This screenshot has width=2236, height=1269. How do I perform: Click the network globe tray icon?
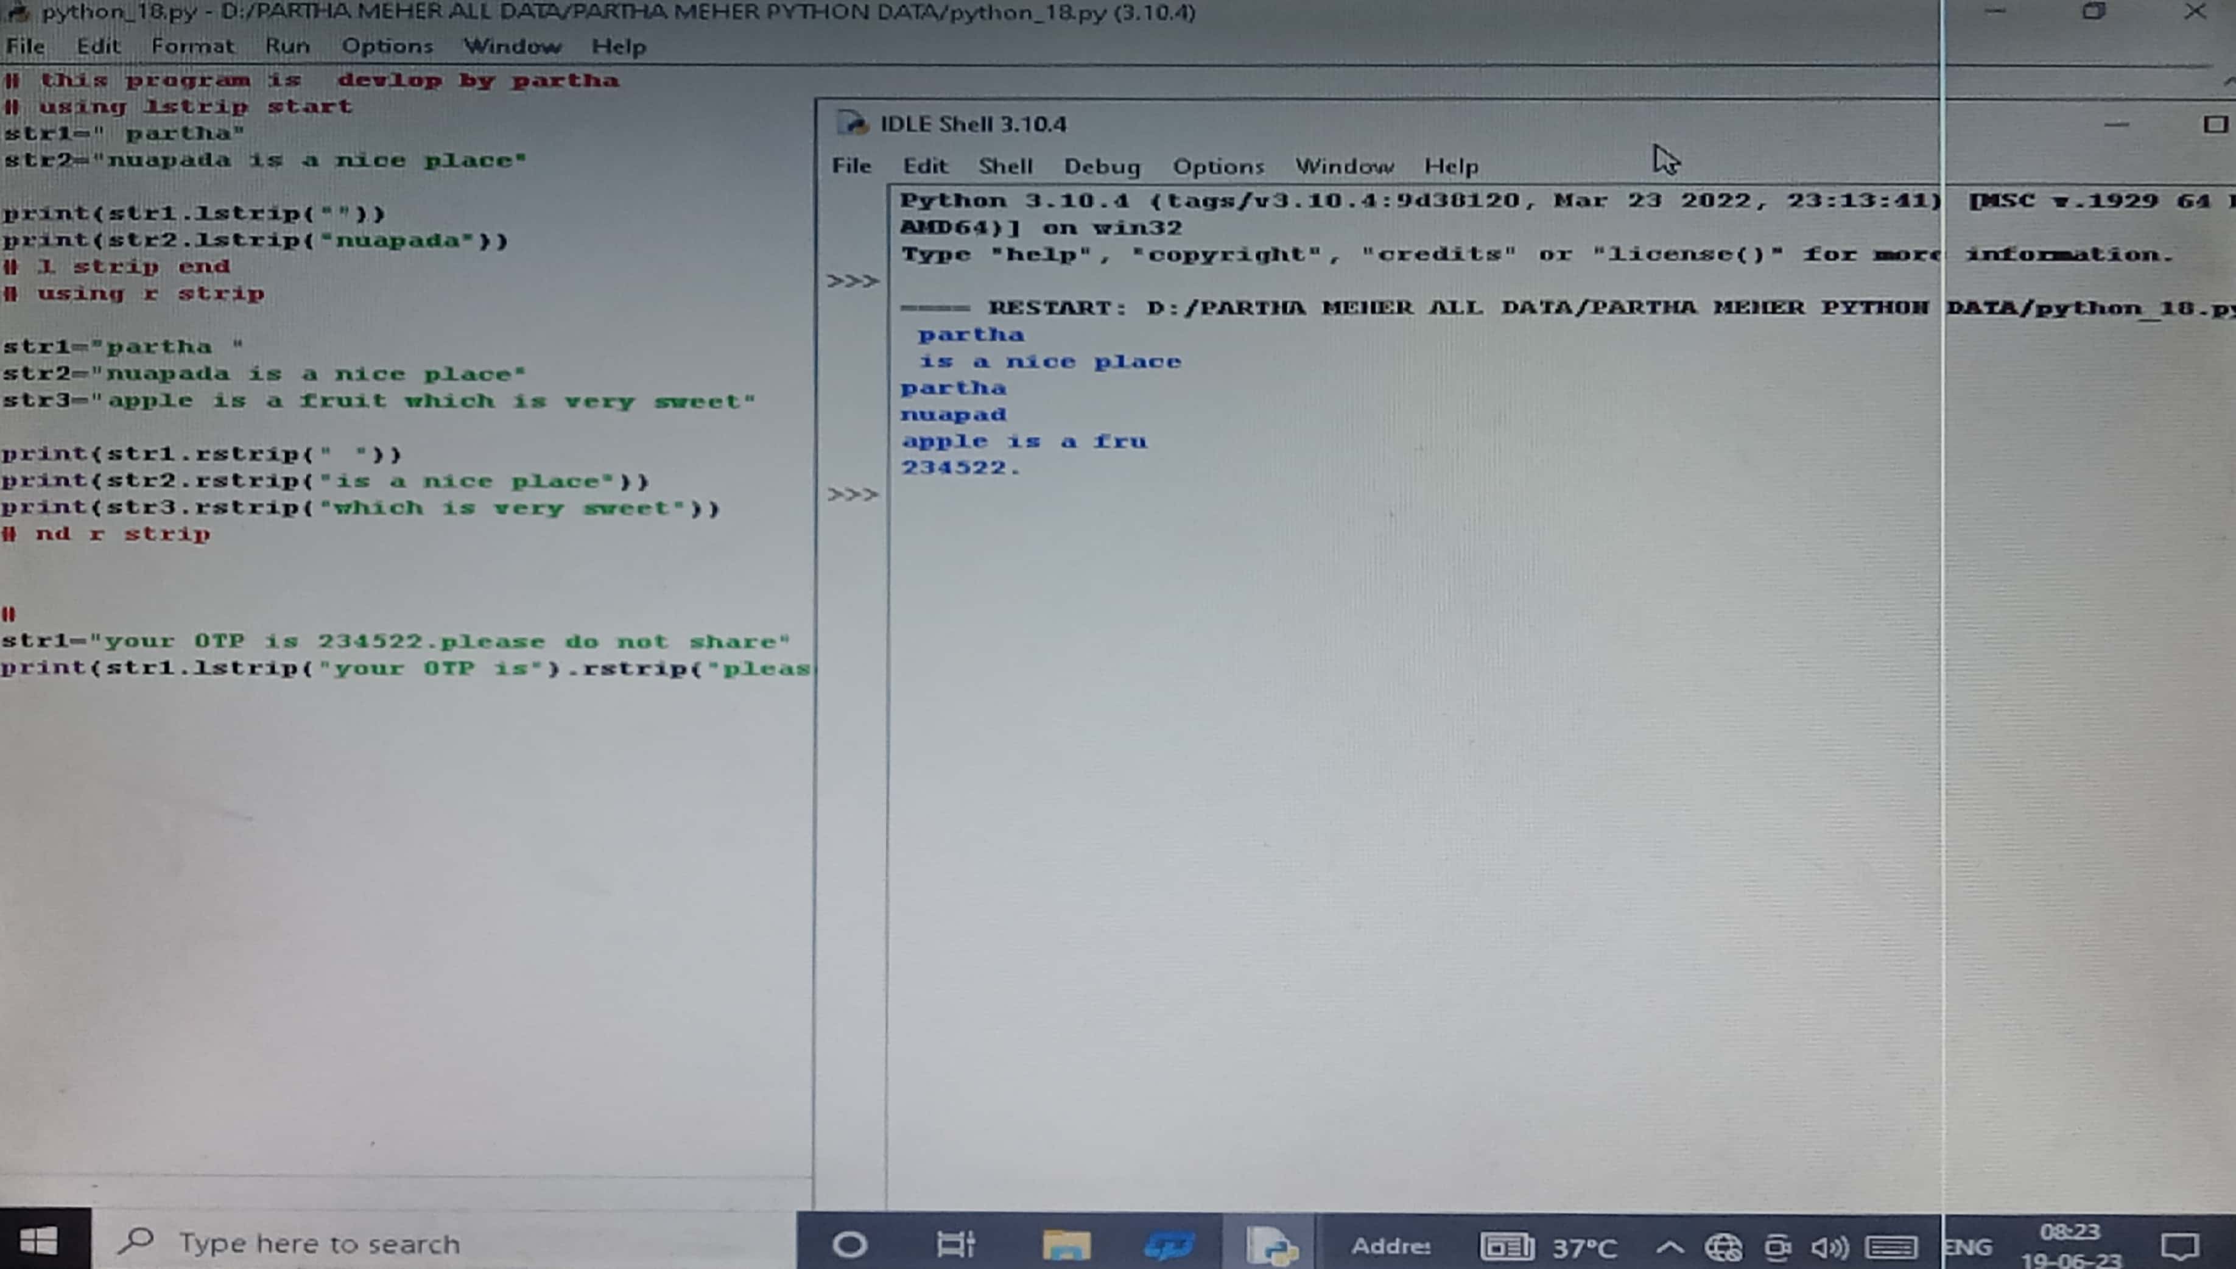(1723, 1247)
